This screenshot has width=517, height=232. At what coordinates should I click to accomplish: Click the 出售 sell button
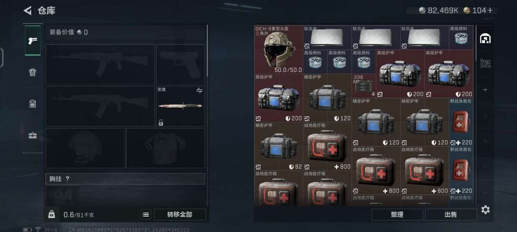[x=450, y=215]
